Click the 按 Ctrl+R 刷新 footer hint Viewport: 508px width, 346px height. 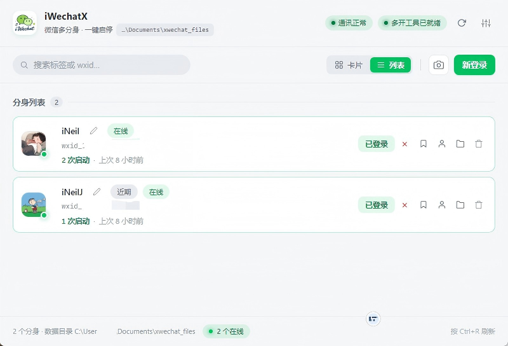tap(472, 331)
